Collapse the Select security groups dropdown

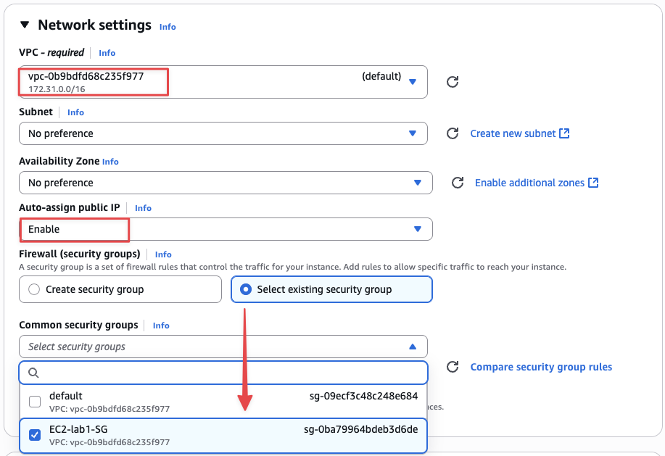(x=223, y=347)
